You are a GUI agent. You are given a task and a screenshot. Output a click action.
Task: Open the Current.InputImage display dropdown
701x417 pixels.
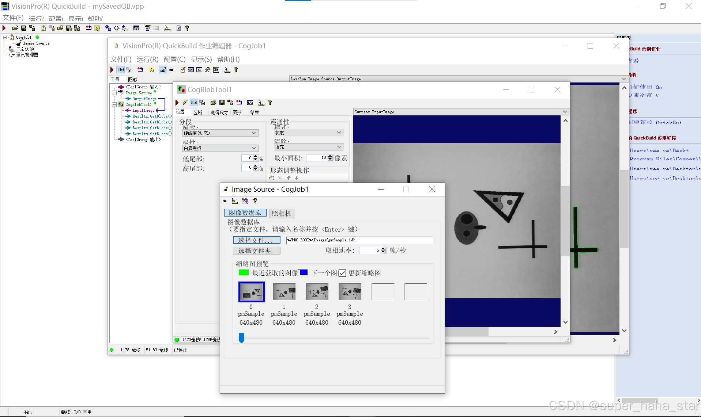coord(565,112)
